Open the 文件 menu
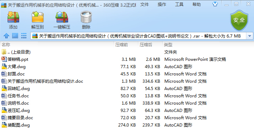Image resolution: width=254 pixels, height=130 pixels. (x=145, y=5)
